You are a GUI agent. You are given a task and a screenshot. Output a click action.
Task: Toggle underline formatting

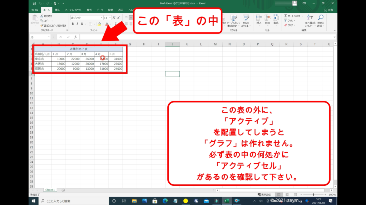pos(82,24)
